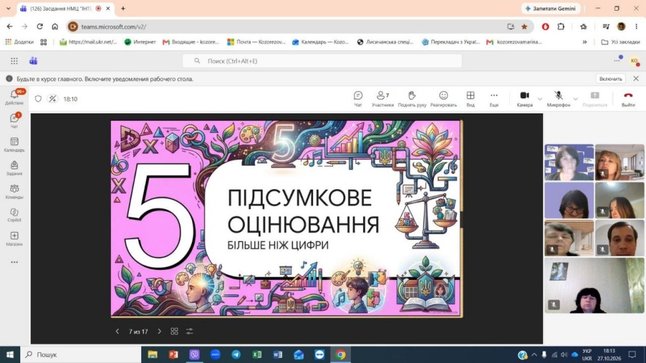Image resolution: width=646 pixels, height=363 pixels.
Task: Open Календарь in the left sidebar
Action: [15, 145]
